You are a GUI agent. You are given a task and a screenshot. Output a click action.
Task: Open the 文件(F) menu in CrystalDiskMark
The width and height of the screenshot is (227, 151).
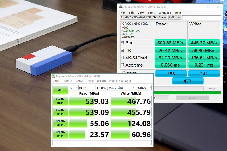56,81
